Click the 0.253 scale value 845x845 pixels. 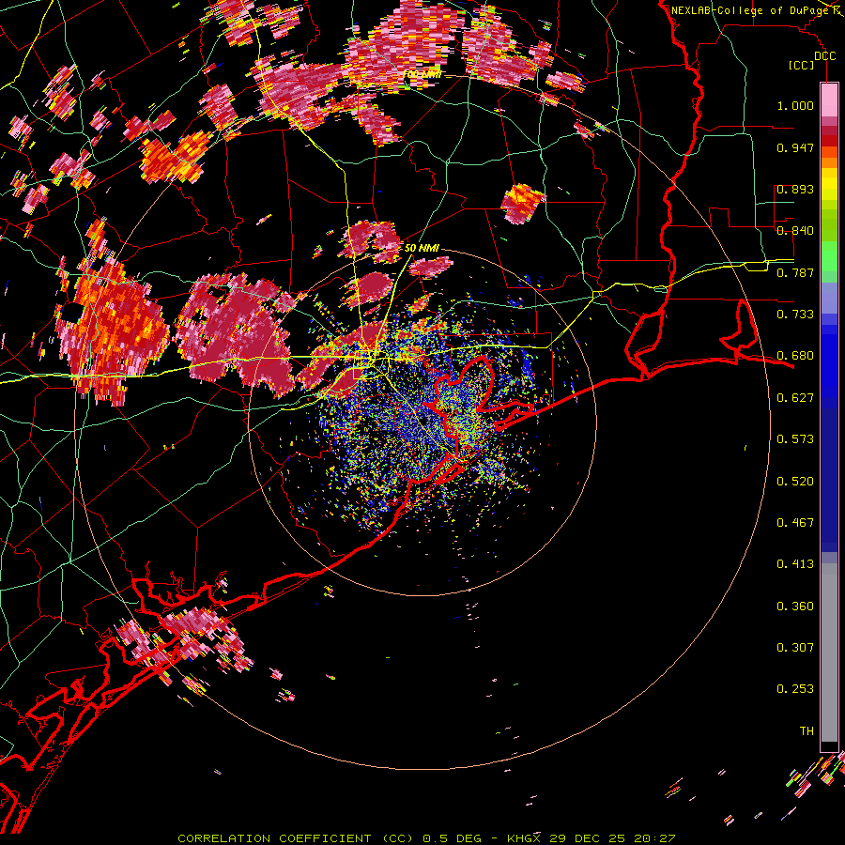(795, 689)
